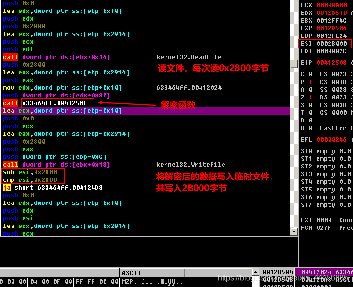353x287 pixels.
Task: Click the kernel32.ReadFile comment
Action: coord(189,57)
